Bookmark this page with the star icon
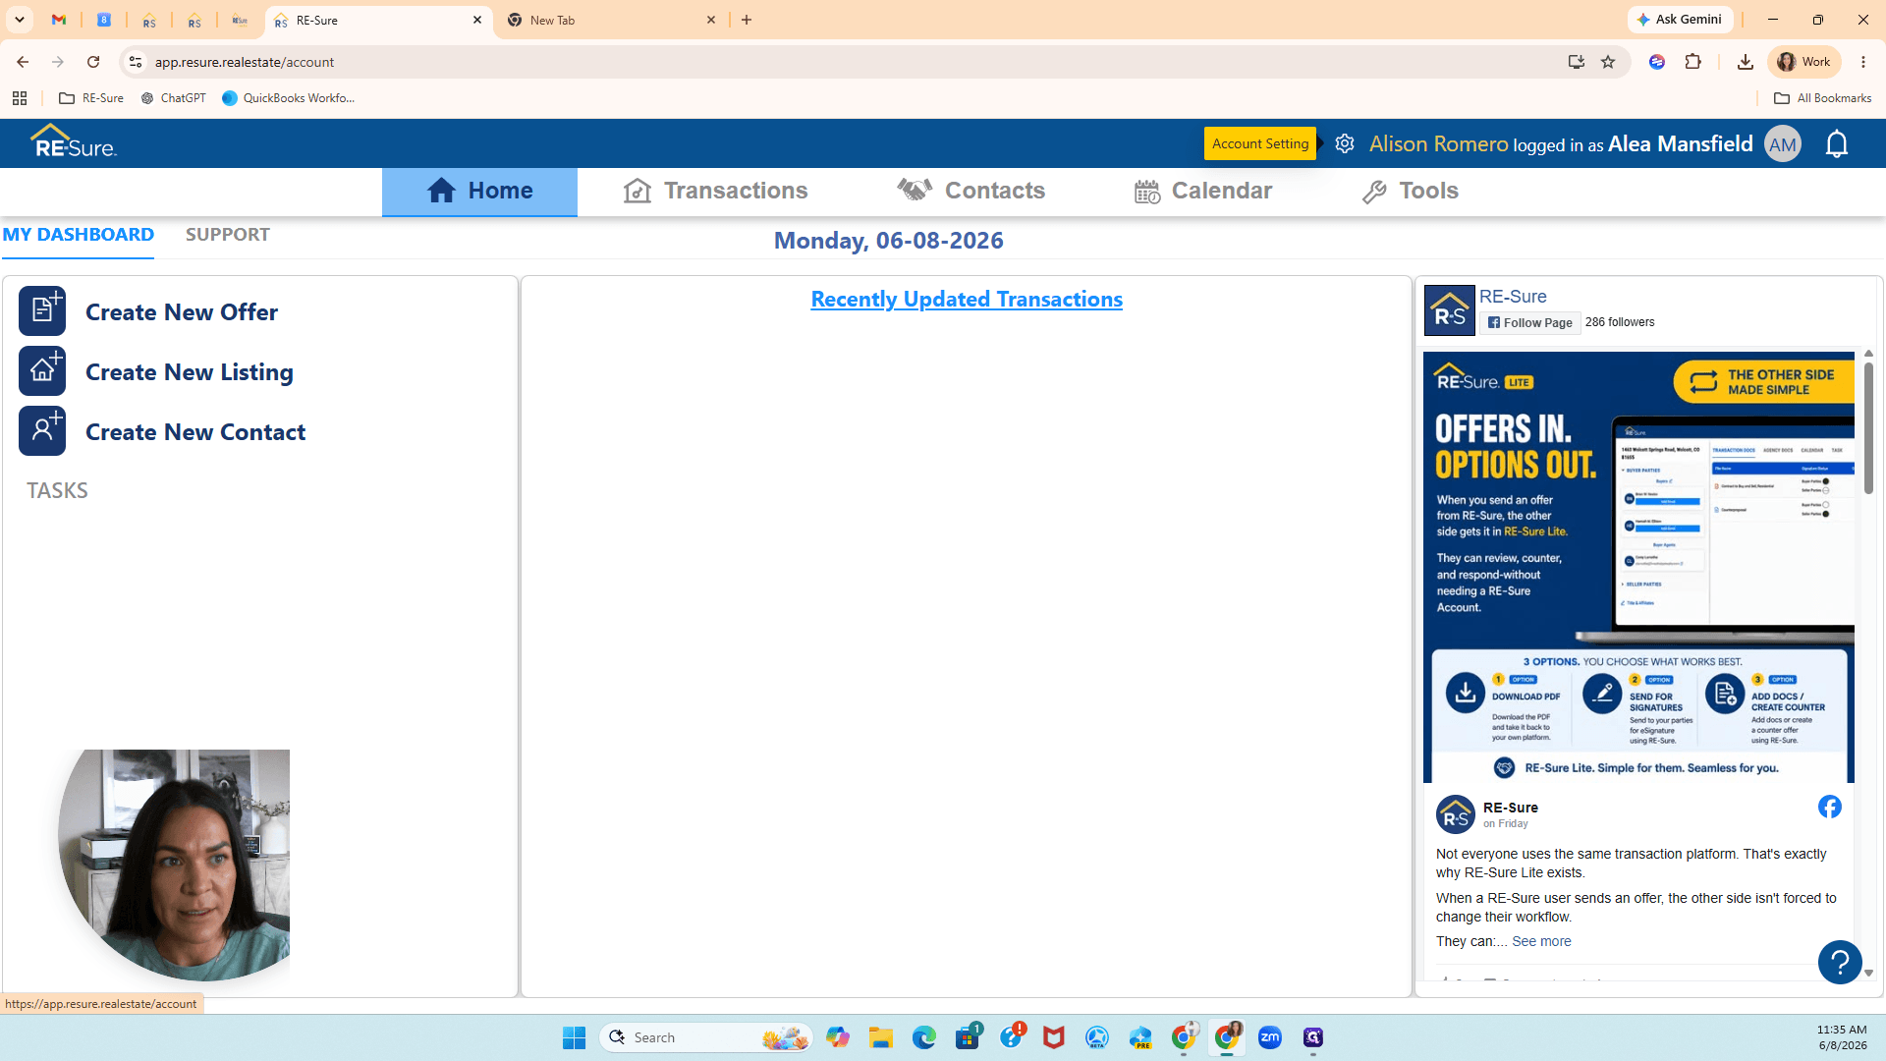 pos(1608,62)
